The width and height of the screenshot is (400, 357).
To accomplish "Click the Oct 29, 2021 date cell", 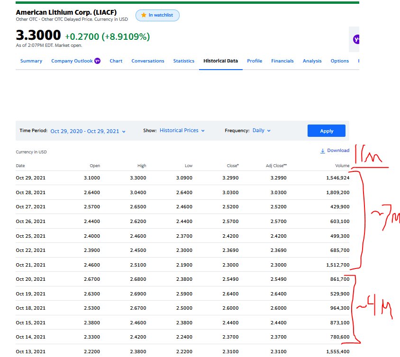I will click(x=31, y=178).
